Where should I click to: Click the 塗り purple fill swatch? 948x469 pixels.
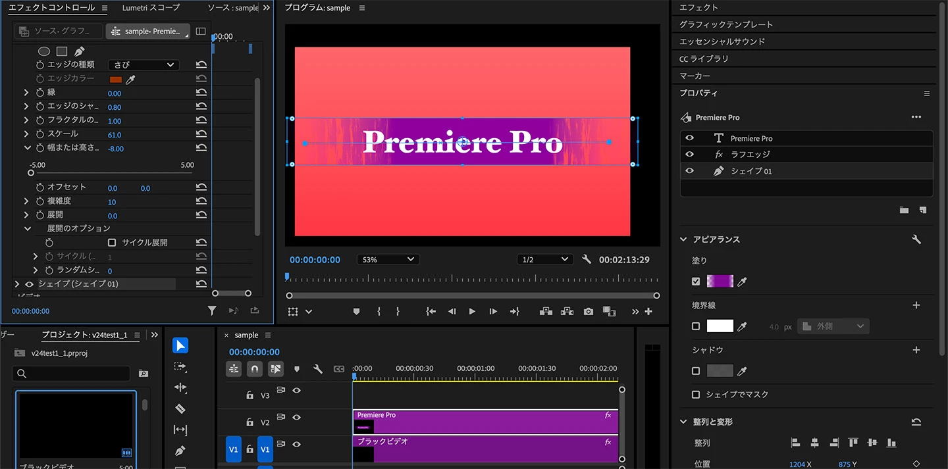pos(720,282)
